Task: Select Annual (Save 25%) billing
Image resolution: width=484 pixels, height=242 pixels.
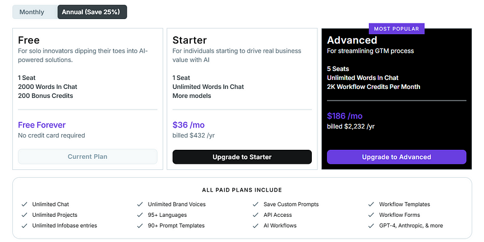Action: 92,12
